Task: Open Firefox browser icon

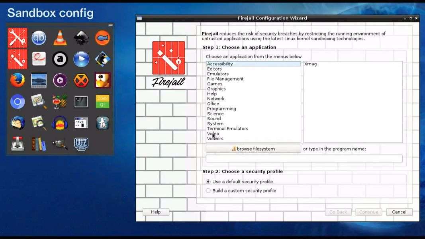Action: click(18, 81)
